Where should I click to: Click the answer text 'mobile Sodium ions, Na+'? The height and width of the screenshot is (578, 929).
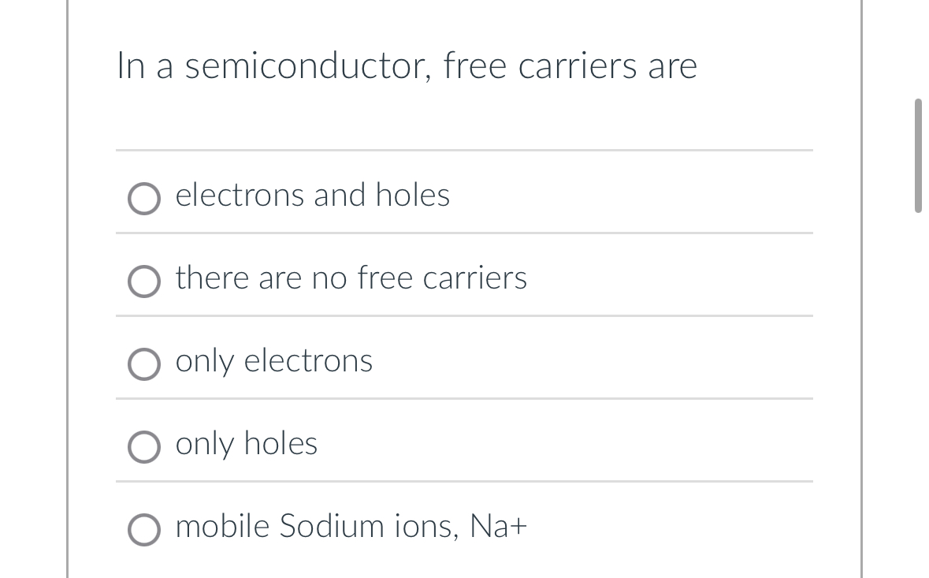(351, 527)
